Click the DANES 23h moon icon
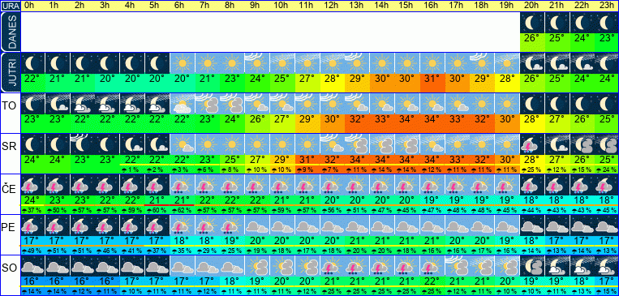This screenshot has height=296, width=619. point(606,24)
